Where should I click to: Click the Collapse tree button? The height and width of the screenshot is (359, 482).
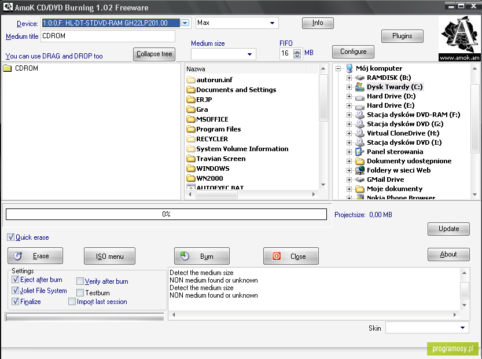(x=154, y=54)
